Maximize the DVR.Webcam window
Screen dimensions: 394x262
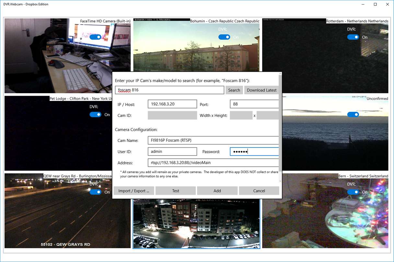coord(375,5)
